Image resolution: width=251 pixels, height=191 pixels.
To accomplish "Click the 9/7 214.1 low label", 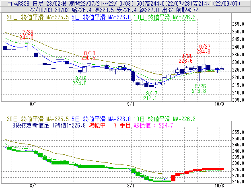I will [150, 96].
